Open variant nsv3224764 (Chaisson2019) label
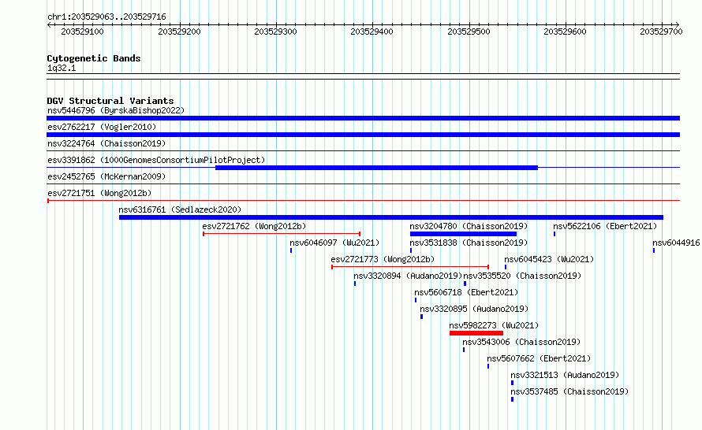This screenshot has width=702, height=430. tap(106, 143)
